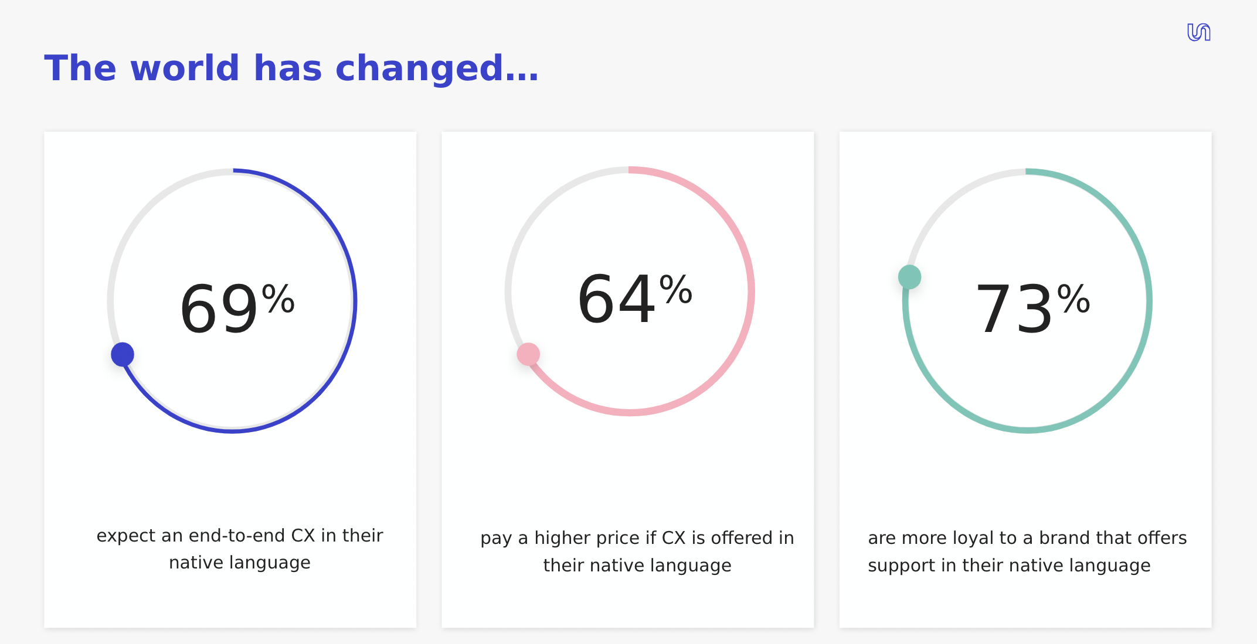Click the pink dot on the 64% ring

coord(528,354)
